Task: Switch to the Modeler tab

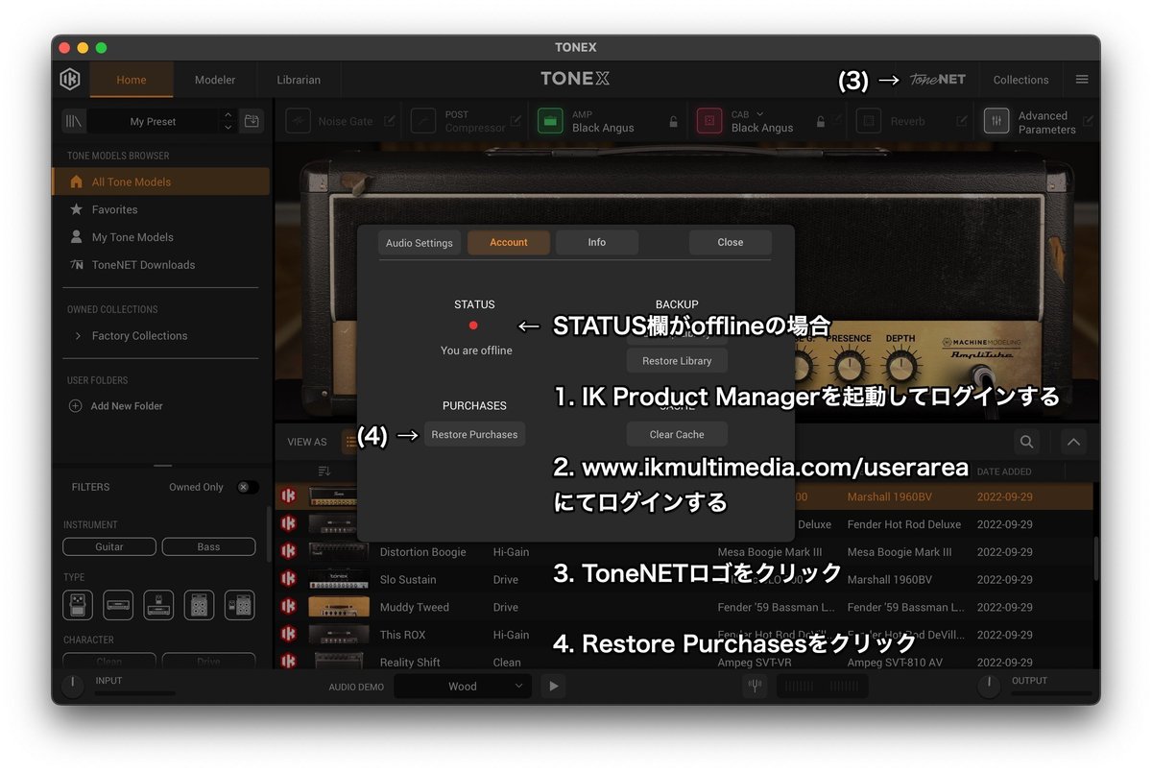Action: (214, 80)
